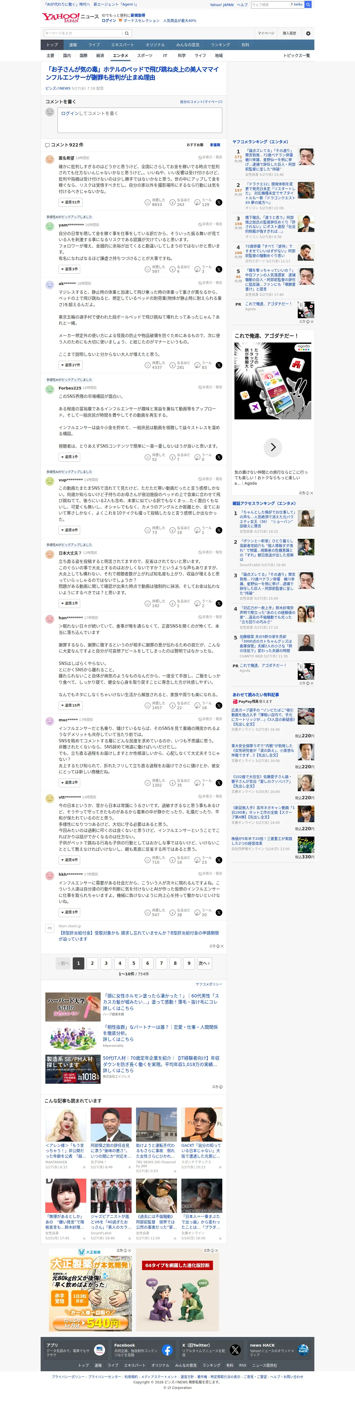Click the なるほど icon showing 35

[x=172, y=783]
